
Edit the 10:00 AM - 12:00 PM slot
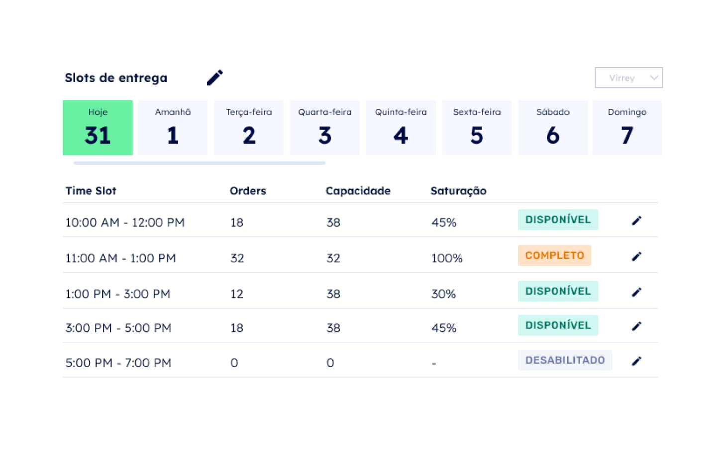[x=636, y=221]
